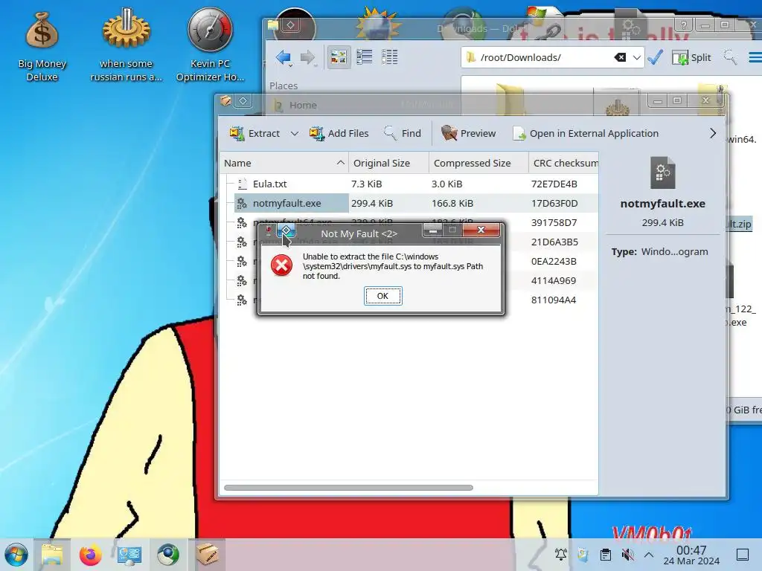Click Extract in Ark toolbar
762x571 pixels.
pyautogui.click(x=255, y=134)
